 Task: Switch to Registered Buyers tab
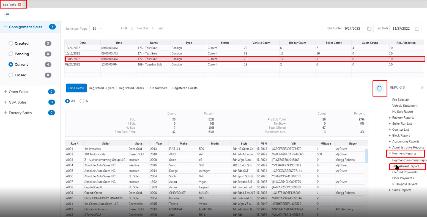101,88
